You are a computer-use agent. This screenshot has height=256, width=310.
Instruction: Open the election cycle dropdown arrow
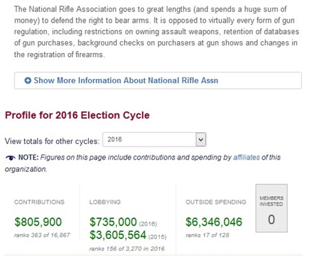(x=200, y=140)
